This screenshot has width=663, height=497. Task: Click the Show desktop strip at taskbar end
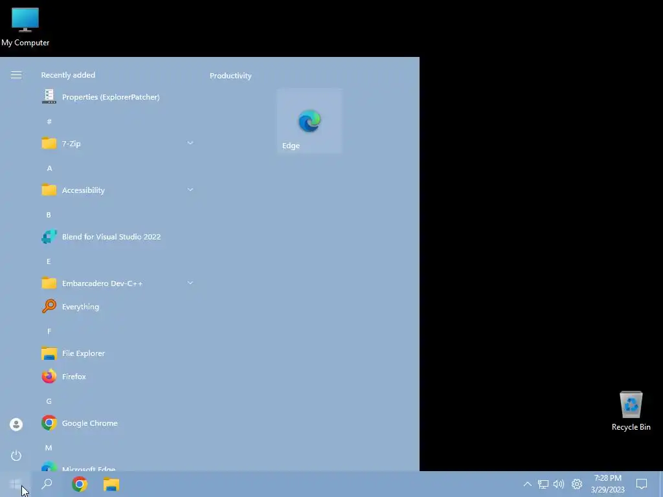(661, 484)
